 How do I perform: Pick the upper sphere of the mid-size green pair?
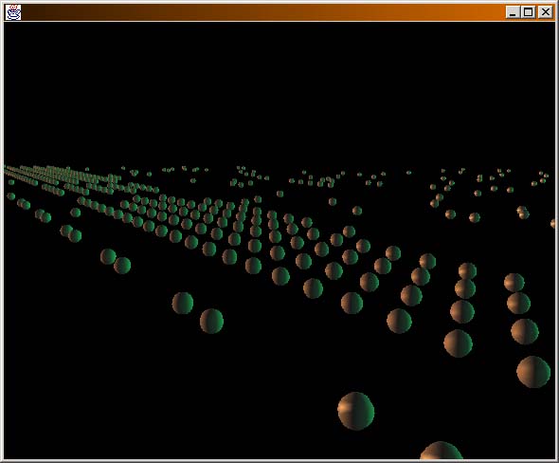pos(108,256)
